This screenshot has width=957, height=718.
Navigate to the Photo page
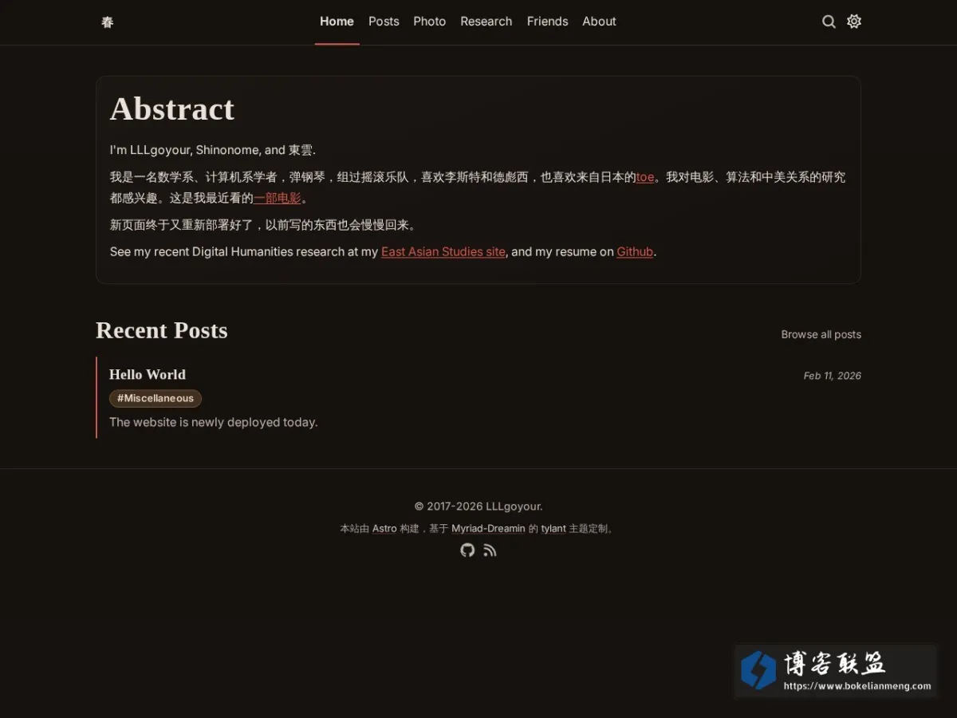429,22
